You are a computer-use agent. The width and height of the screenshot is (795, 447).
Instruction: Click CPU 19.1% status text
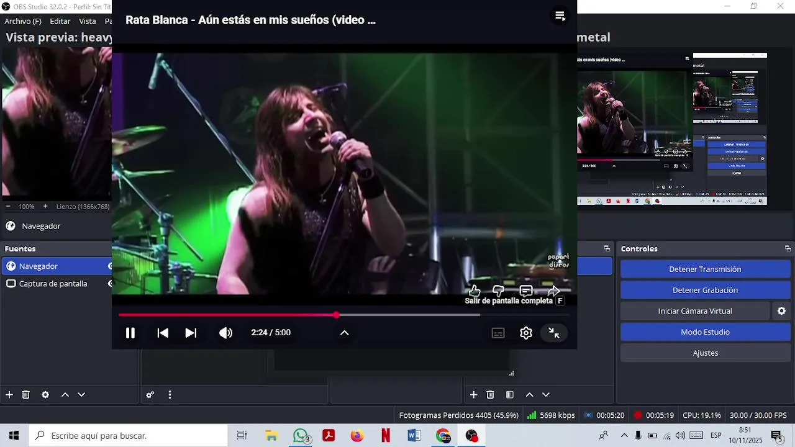702,415
